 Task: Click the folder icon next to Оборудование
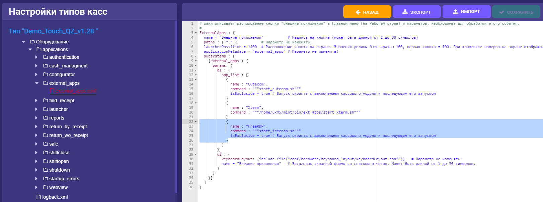pos(32,42)
